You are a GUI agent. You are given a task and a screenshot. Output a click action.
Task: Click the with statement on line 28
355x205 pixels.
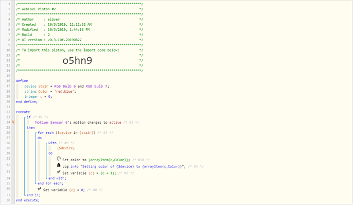click(52, 143)
